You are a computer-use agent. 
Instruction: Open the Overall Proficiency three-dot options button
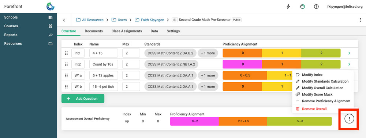[x=349, y=119]
